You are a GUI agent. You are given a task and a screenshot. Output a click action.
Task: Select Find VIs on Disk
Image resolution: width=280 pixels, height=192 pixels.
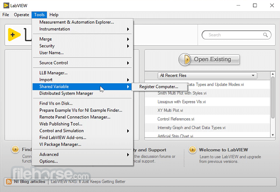82,104
